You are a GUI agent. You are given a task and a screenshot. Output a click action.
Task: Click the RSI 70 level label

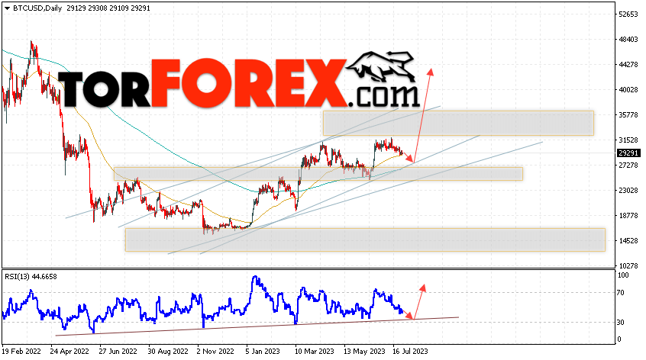621,293
